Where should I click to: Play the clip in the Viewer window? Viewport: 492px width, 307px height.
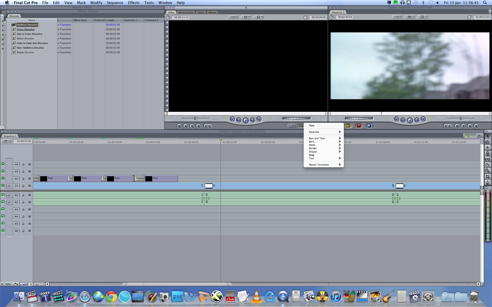pos(246,120)
